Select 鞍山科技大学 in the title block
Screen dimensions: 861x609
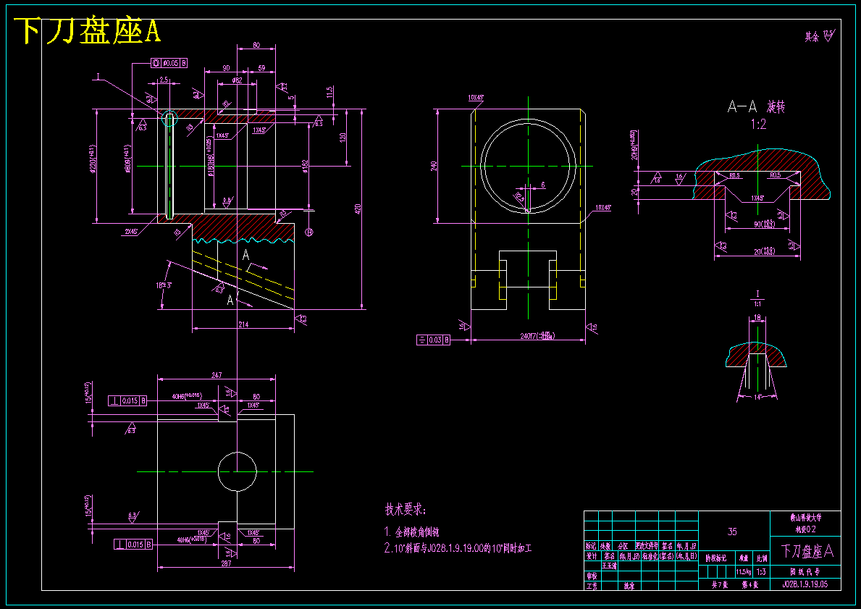pos(805,518)
